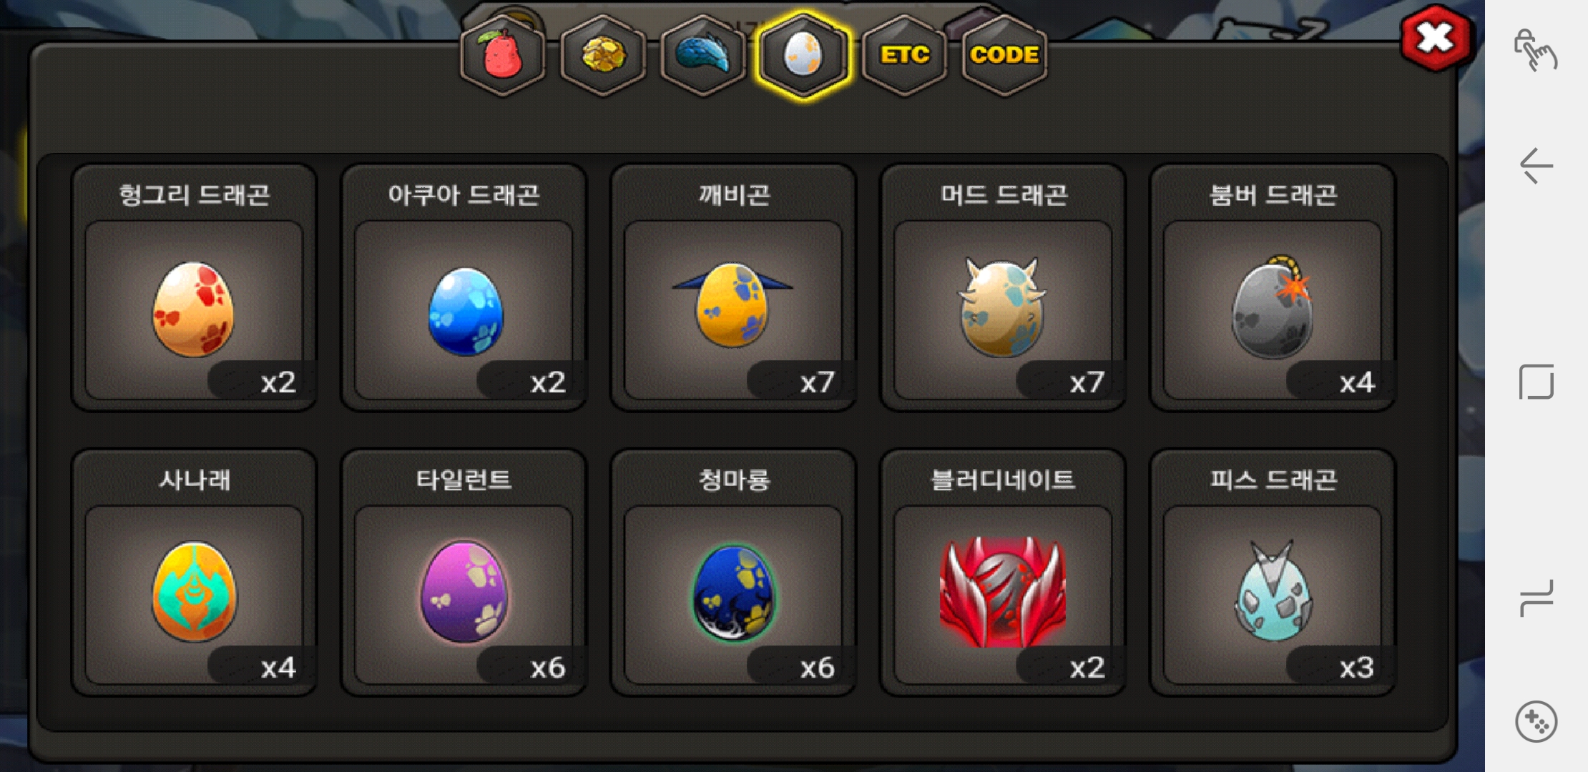
Task: Open the fruit food inventory tab
Action: tap(503, 56)
